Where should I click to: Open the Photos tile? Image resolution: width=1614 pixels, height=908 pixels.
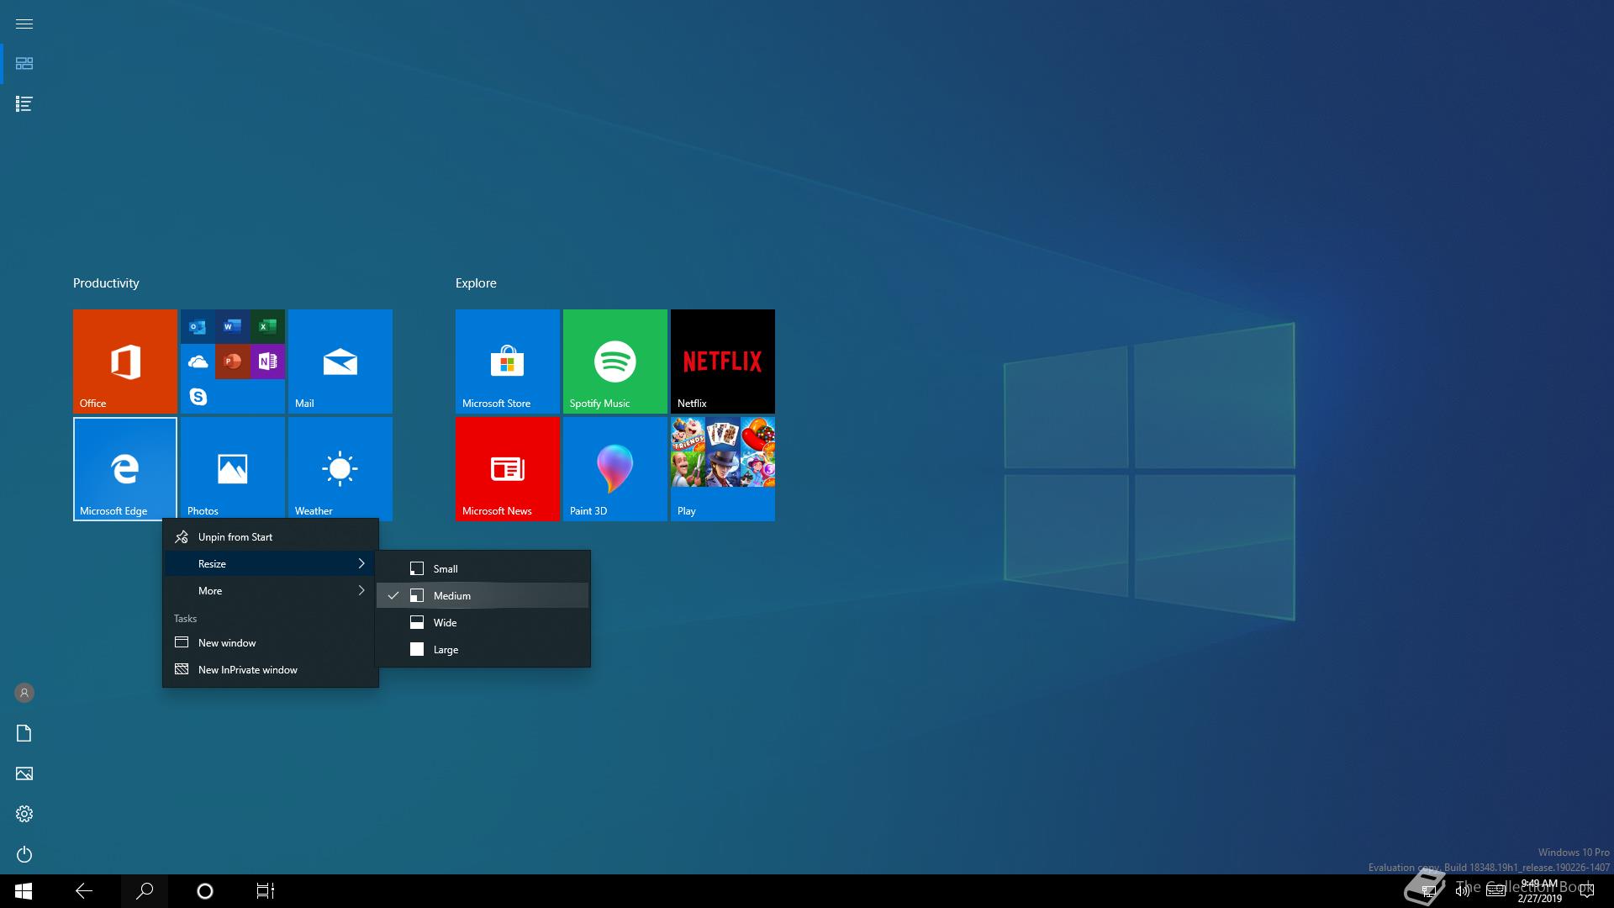232,468
